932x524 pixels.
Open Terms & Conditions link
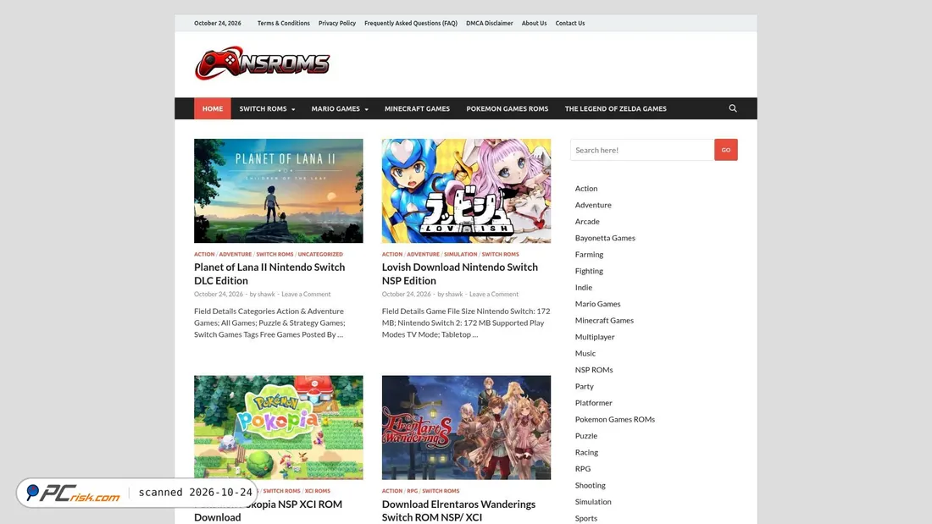284,23
